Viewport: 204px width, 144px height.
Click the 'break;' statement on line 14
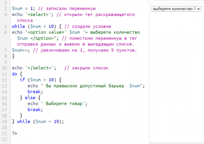pyautogui.click(x=35, y=92)
